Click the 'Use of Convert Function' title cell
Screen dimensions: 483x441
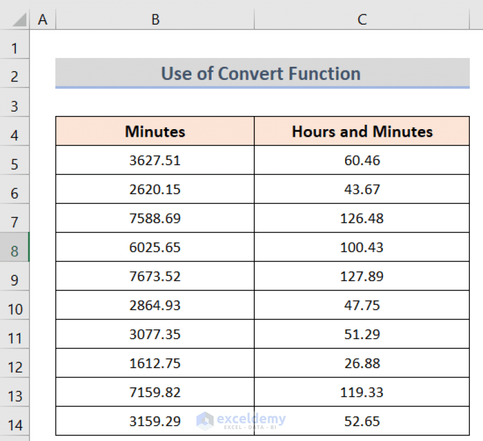[263, 73]
